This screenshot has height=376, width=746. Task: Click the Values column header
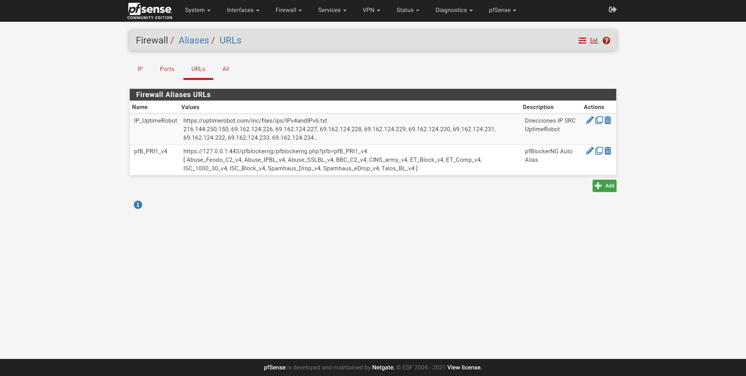click(190, 107)
